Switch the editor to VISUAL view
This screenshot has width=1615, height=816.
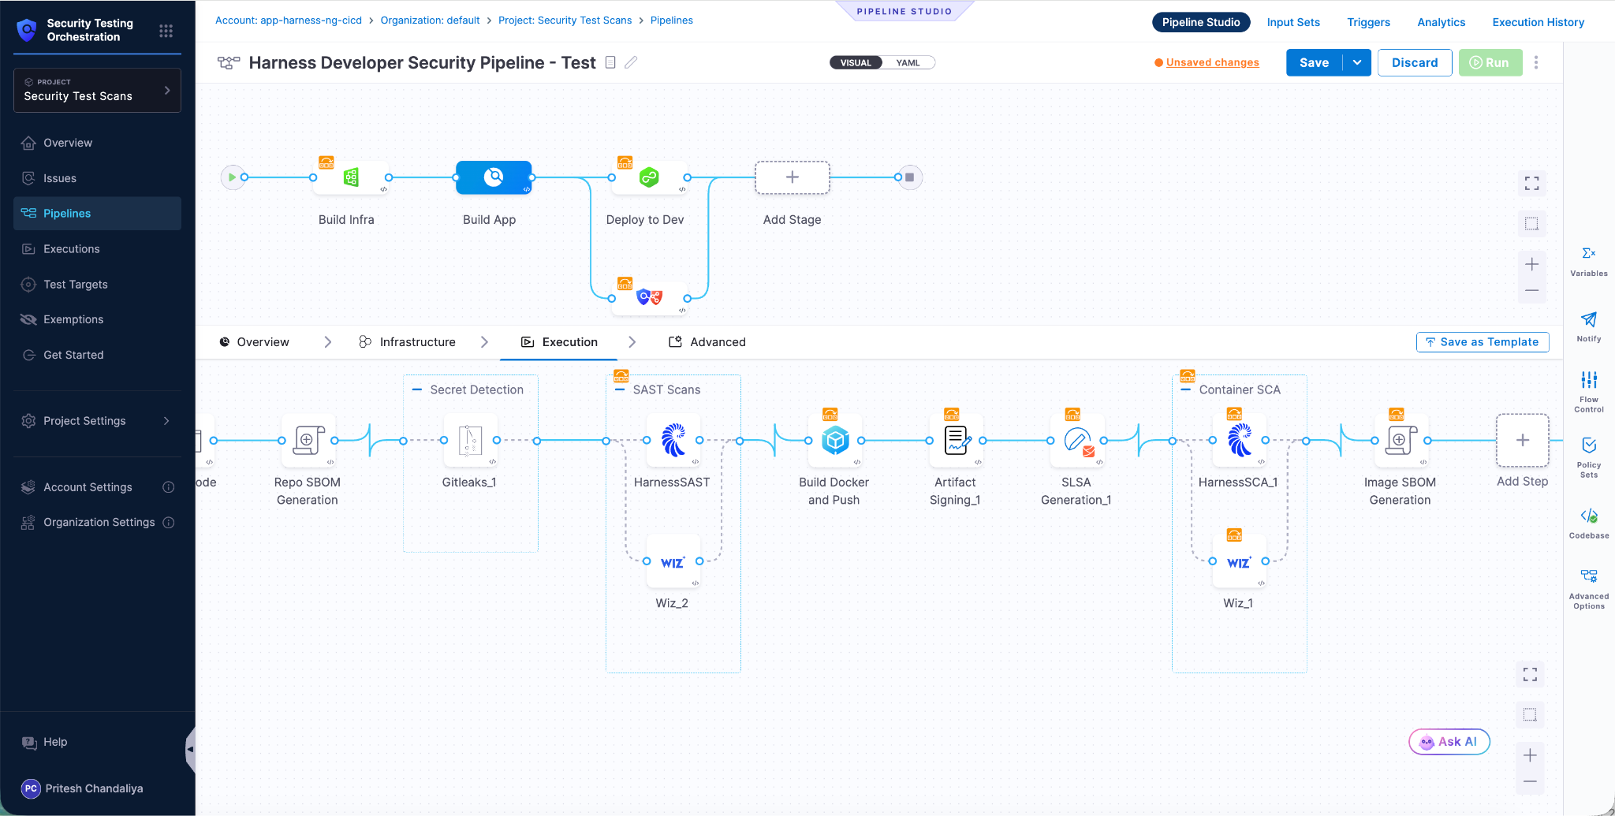click(856, 62)
